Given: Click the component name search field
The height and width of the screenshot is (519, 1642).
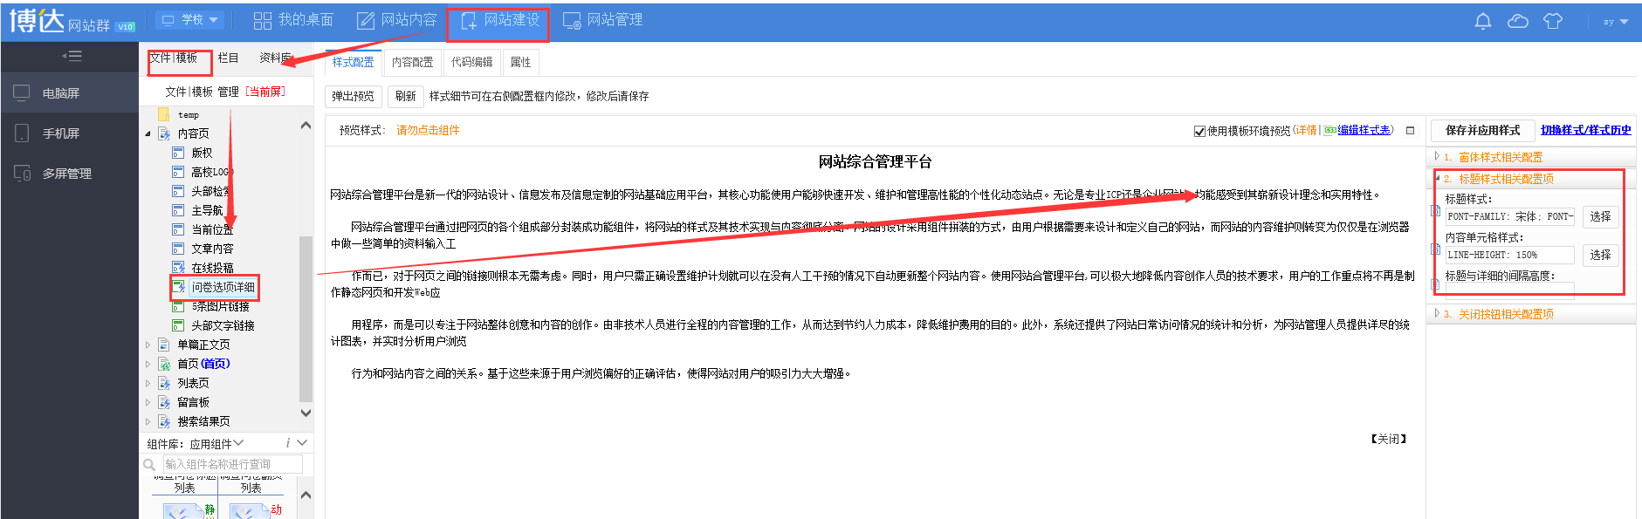Looking at the screenshot, I should click(x=232, y=465).
